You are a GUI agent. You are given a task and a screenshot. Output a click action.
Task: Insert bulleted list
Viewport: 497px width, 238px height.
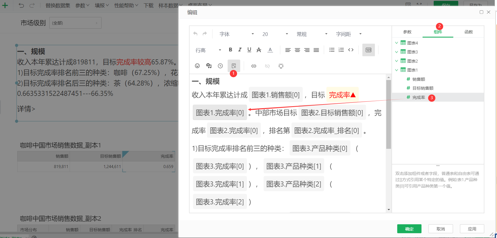[332, 50]
